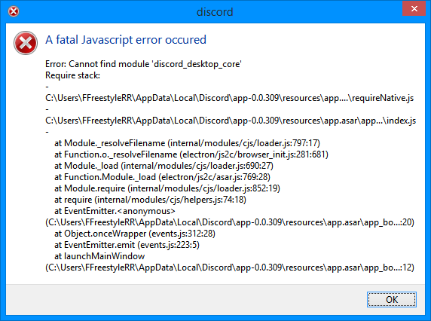Click the 'at Module._load' stack line
The image size is (431, 321).
(164, 166)
